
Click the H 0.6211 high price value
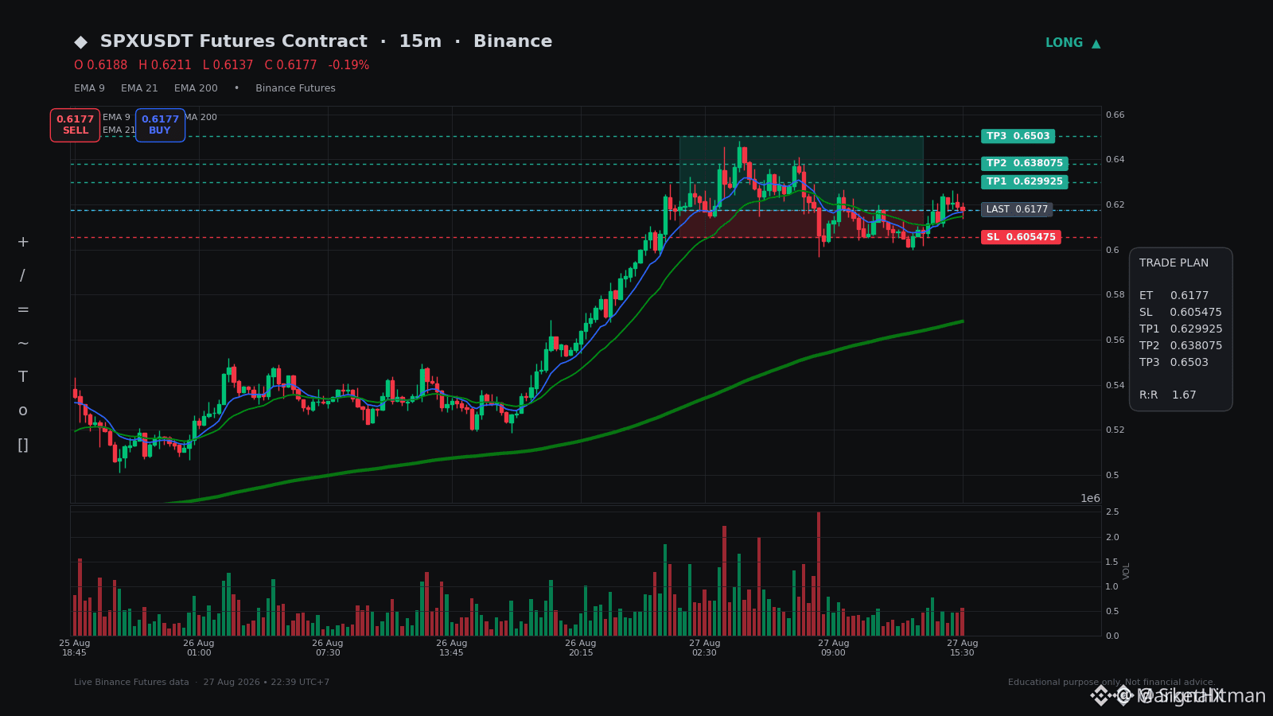tap(165, 65)
